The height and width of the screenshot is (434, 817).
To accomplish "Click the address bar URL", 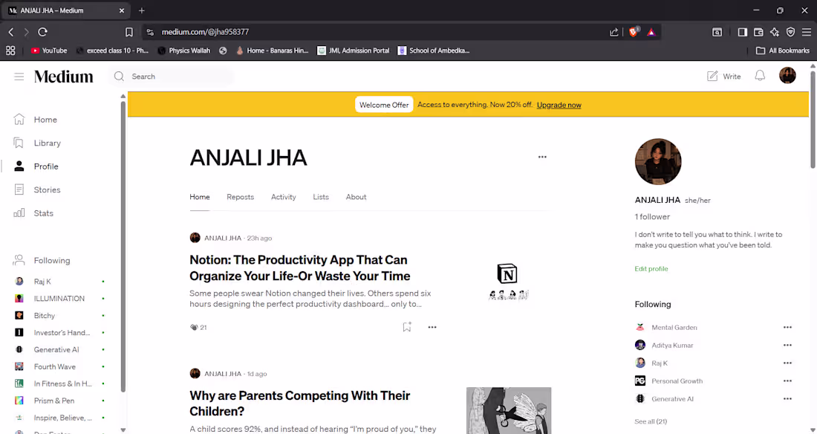I will (x=205, y=32).
